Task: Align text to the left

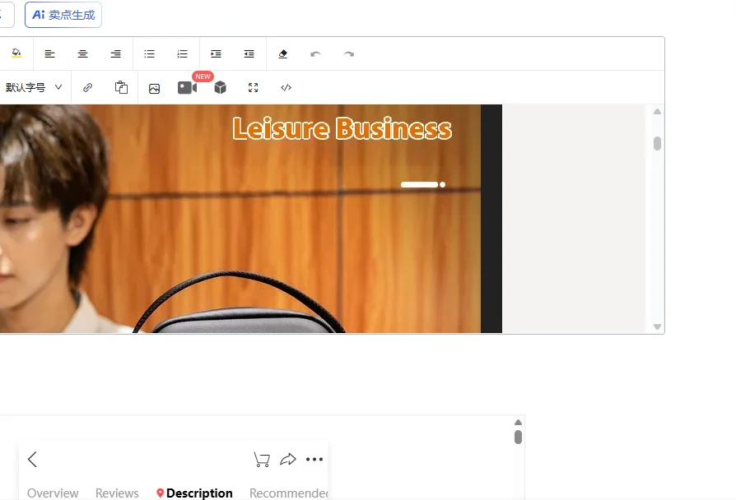Action: (x=49, y=53)
